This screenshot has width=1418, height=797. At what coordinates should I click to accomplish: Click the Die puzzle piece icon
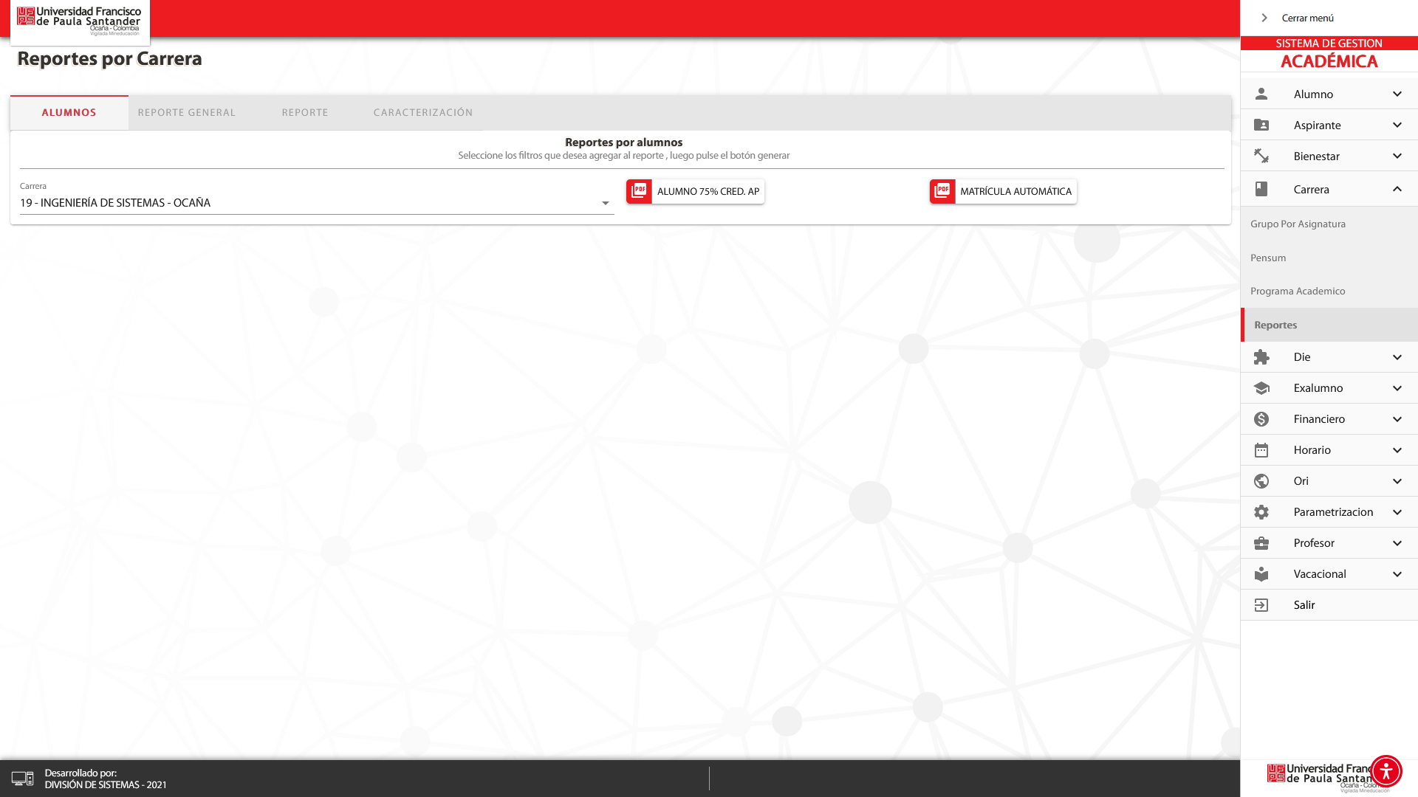(1261, 357)
